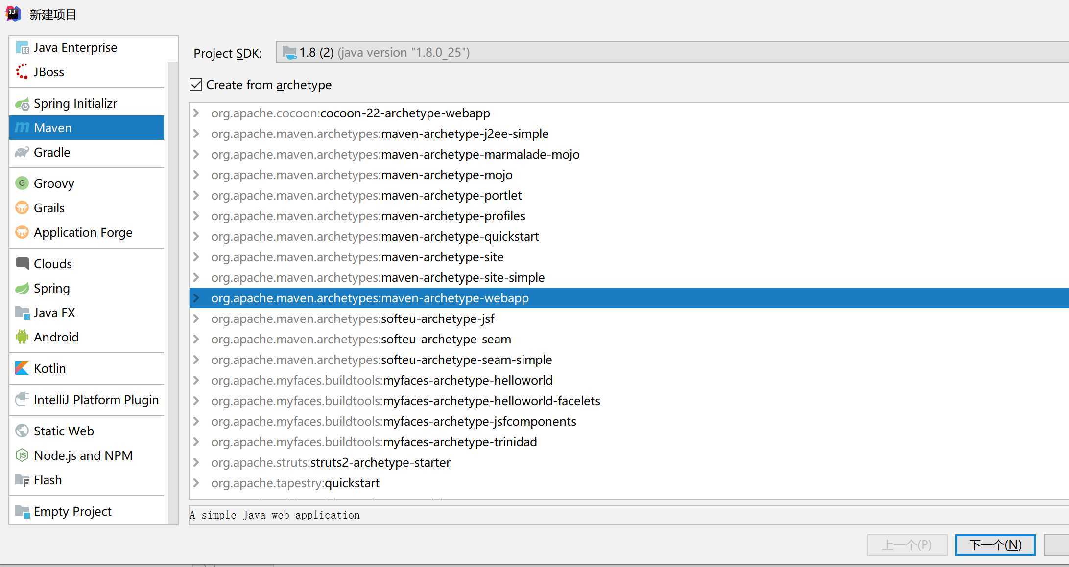Click the Kotlin logo icon
The width and height of the screenshot is (1069, 567).
22,368
